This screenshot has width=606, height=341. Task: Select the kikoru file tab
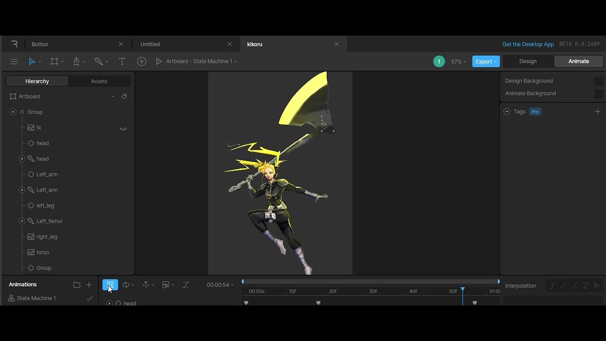tap(255, 44)
